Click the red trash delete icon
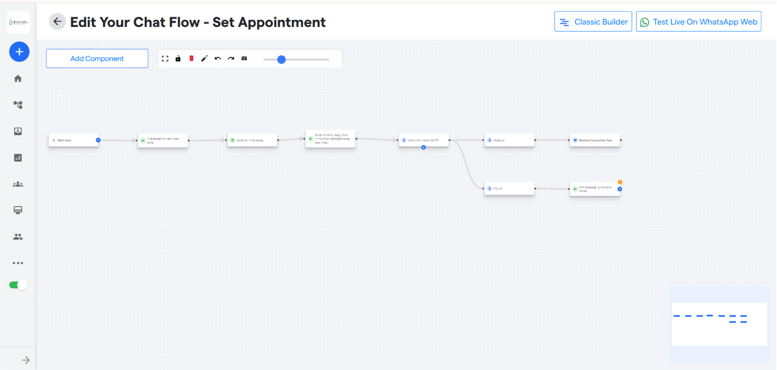 click(191, 59)
